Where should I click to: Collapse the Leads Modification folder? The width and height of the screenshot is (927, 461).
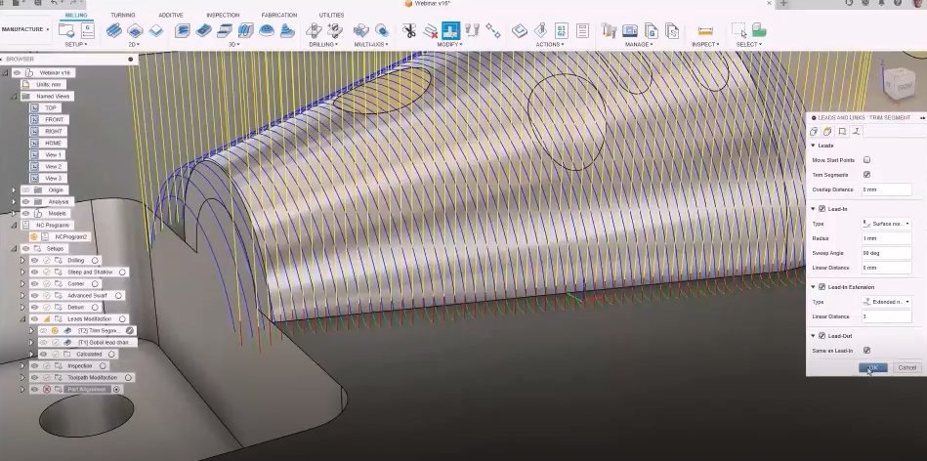(x=23, y=319)
